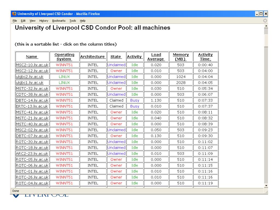Click LINUX cell in ulgbc2 row

pyautogui.click(x=64, y=77)
